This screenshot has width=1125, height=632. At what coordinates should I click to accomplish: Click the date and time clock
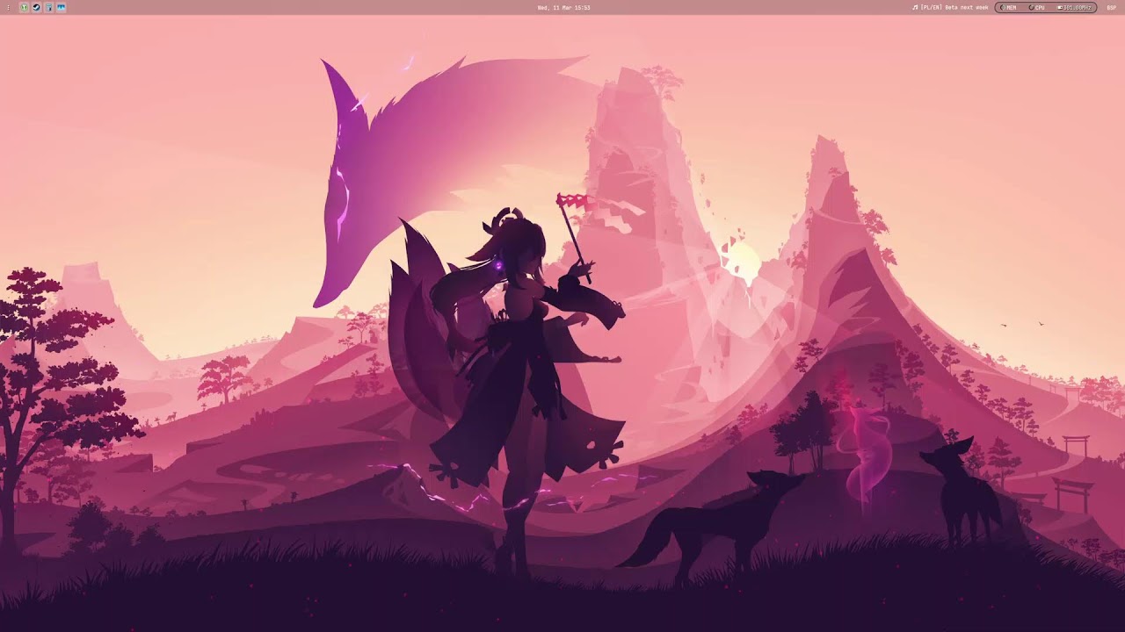563,7
